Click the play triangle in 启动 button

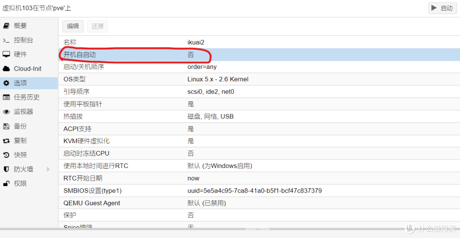(x=434, y=8)
